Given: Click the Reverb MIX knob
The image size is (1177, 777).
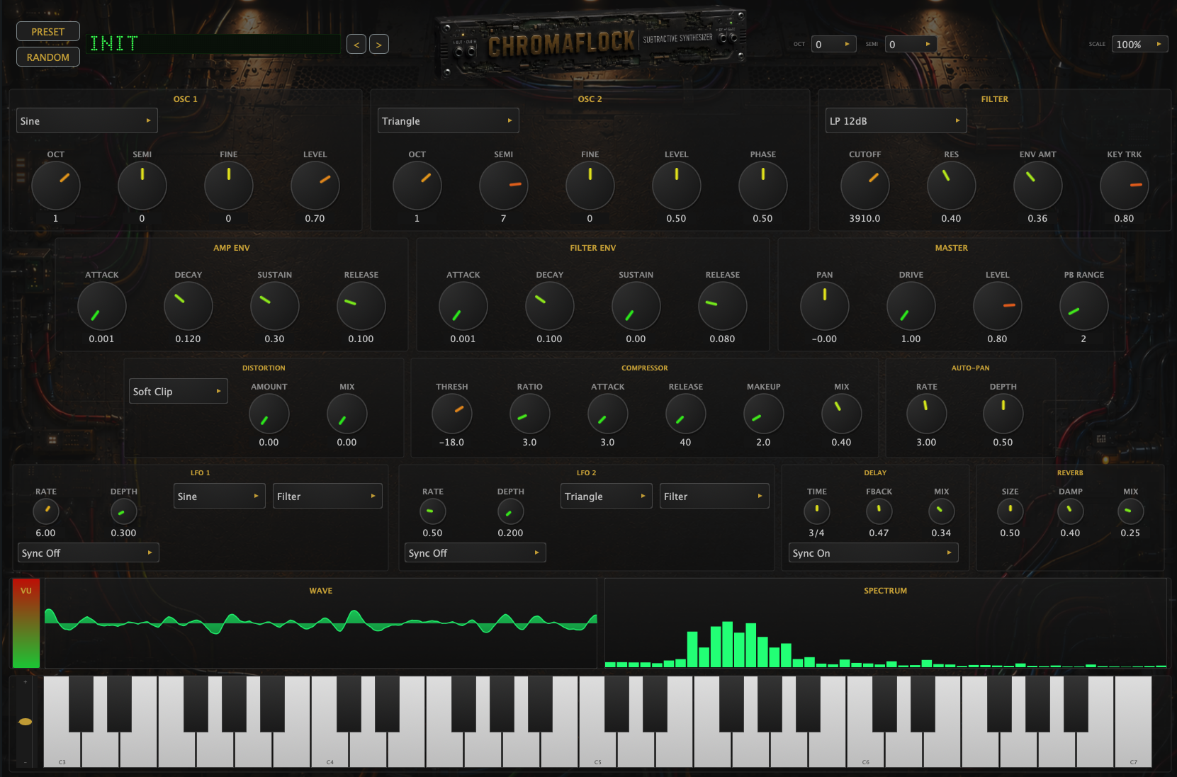Looking at the screenshot, I should (x=1131, y=511).
